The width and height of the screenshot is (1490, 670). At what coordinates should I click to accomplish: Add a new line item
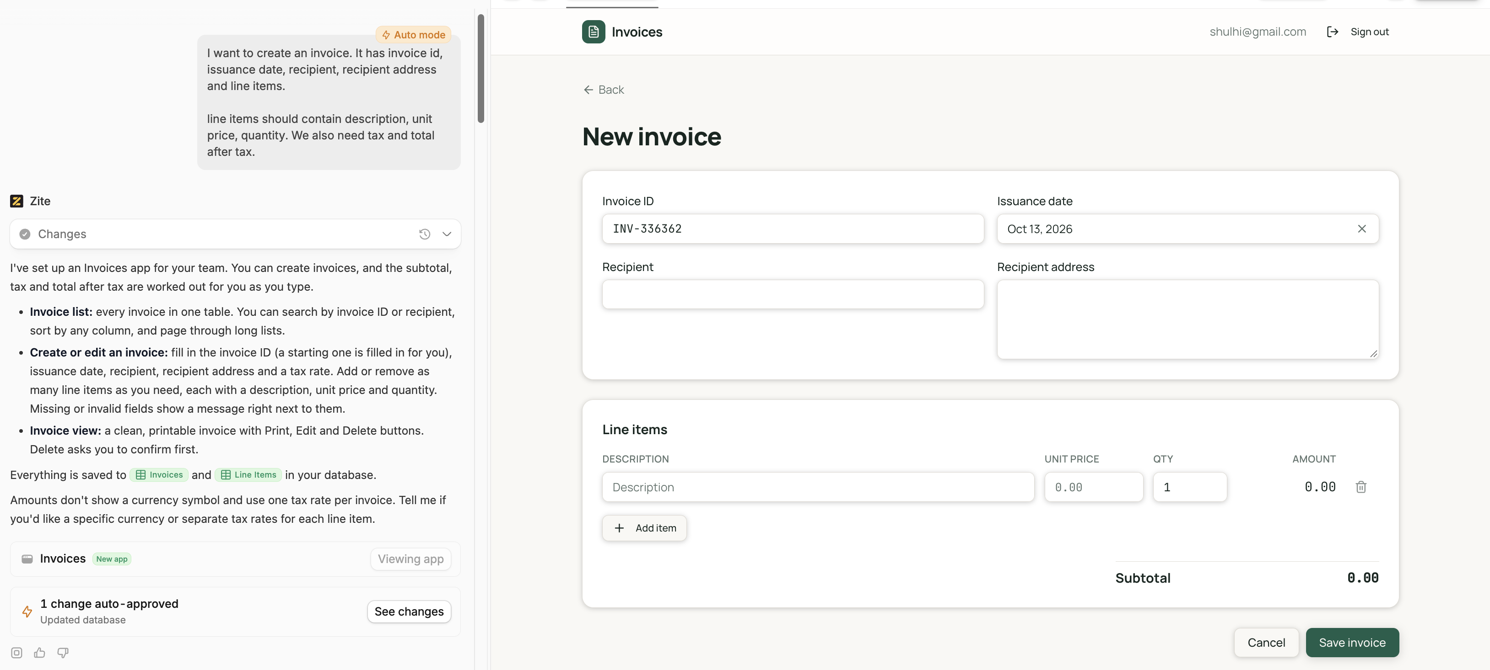point(644,528)
